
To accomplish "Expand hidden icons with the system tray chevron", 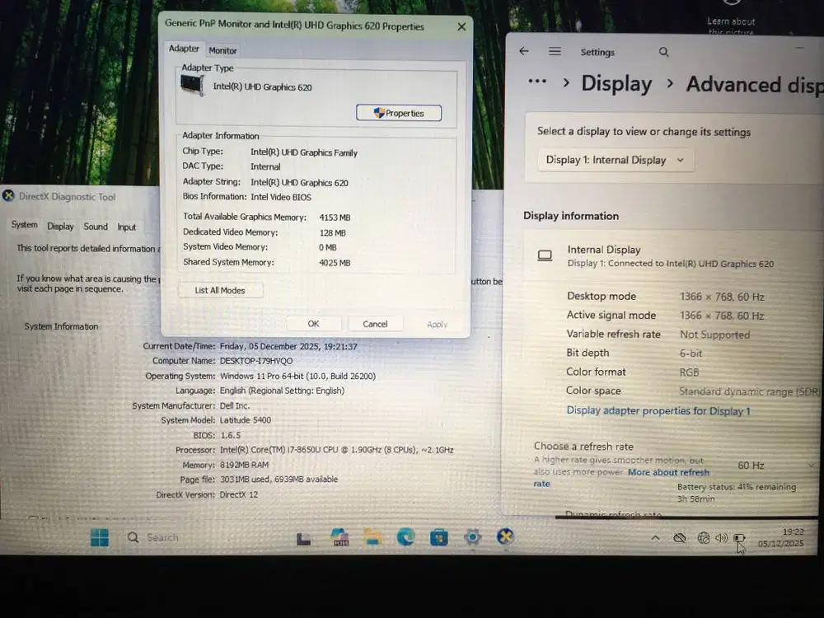I will click(x=655, y=537).
